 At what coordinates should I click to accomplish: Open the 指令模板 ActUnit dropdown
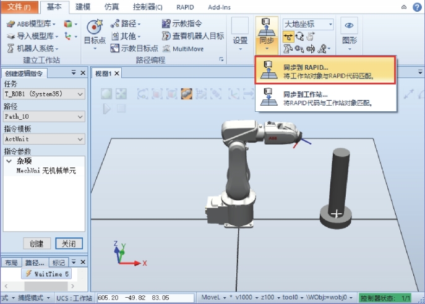(44, 139)
